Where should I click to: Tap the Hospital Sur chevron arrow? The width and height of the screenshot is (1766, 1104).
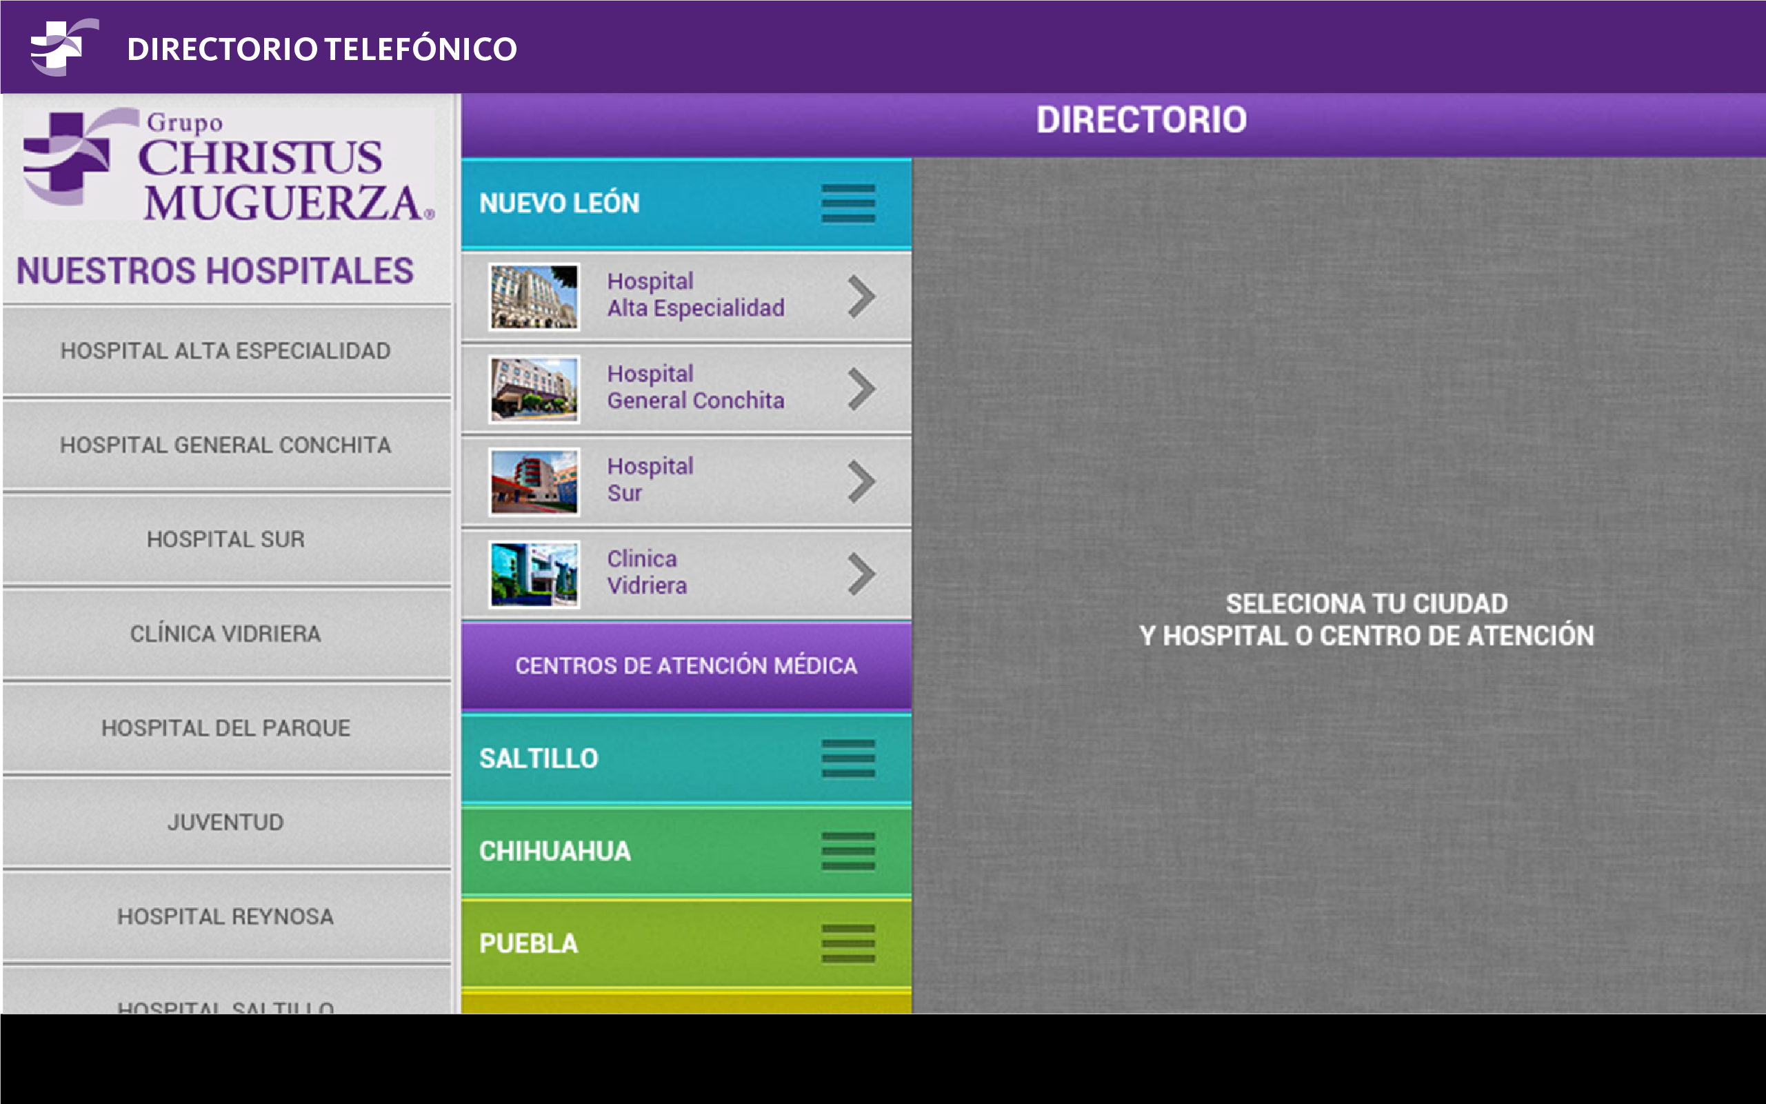(x=861, y=482)
